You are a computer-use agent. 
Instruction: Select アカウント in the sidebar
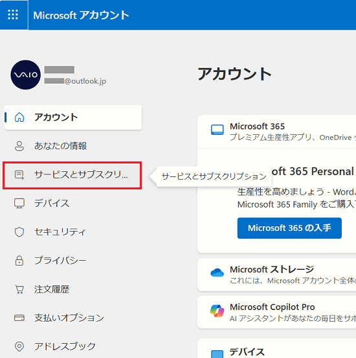tap(73, 117)
